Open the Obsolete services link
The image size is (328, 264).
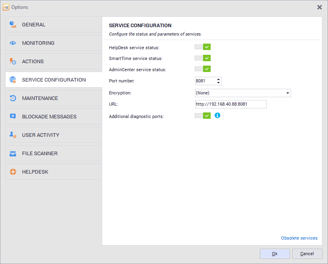tap(299, 238)
